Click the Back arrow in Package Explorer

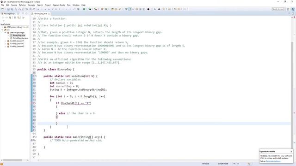point(3,18)
